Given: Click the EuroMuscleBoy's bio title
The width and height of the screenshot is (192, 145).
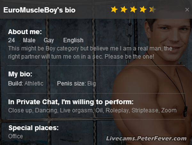Looking at the screenshot, I should [x=39, y=10].
